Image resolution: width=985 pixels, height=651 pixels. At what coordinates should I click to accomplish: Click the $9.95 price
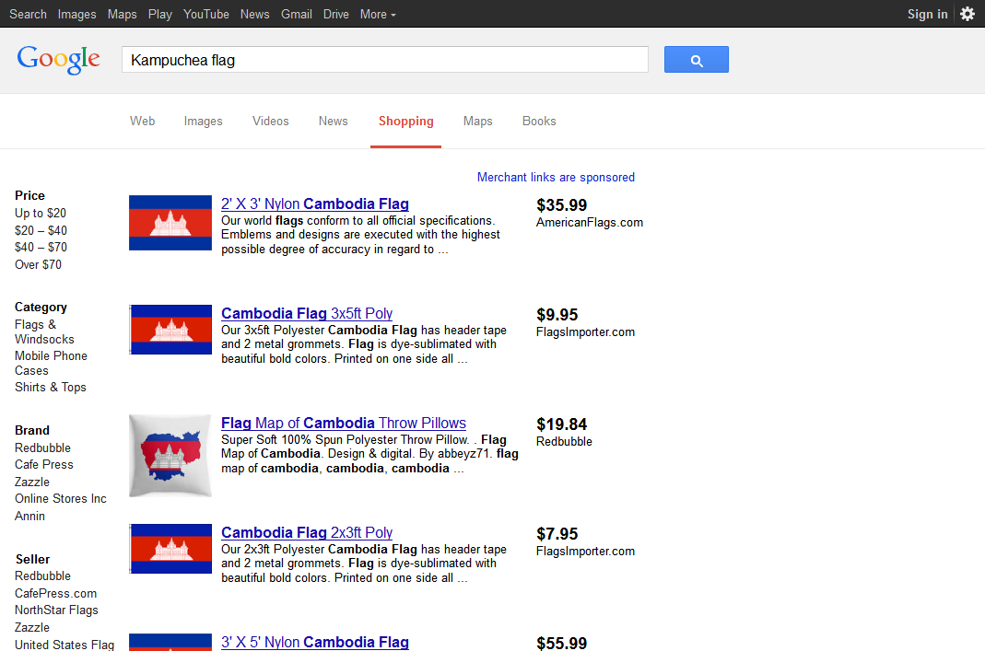coord(557,315)
